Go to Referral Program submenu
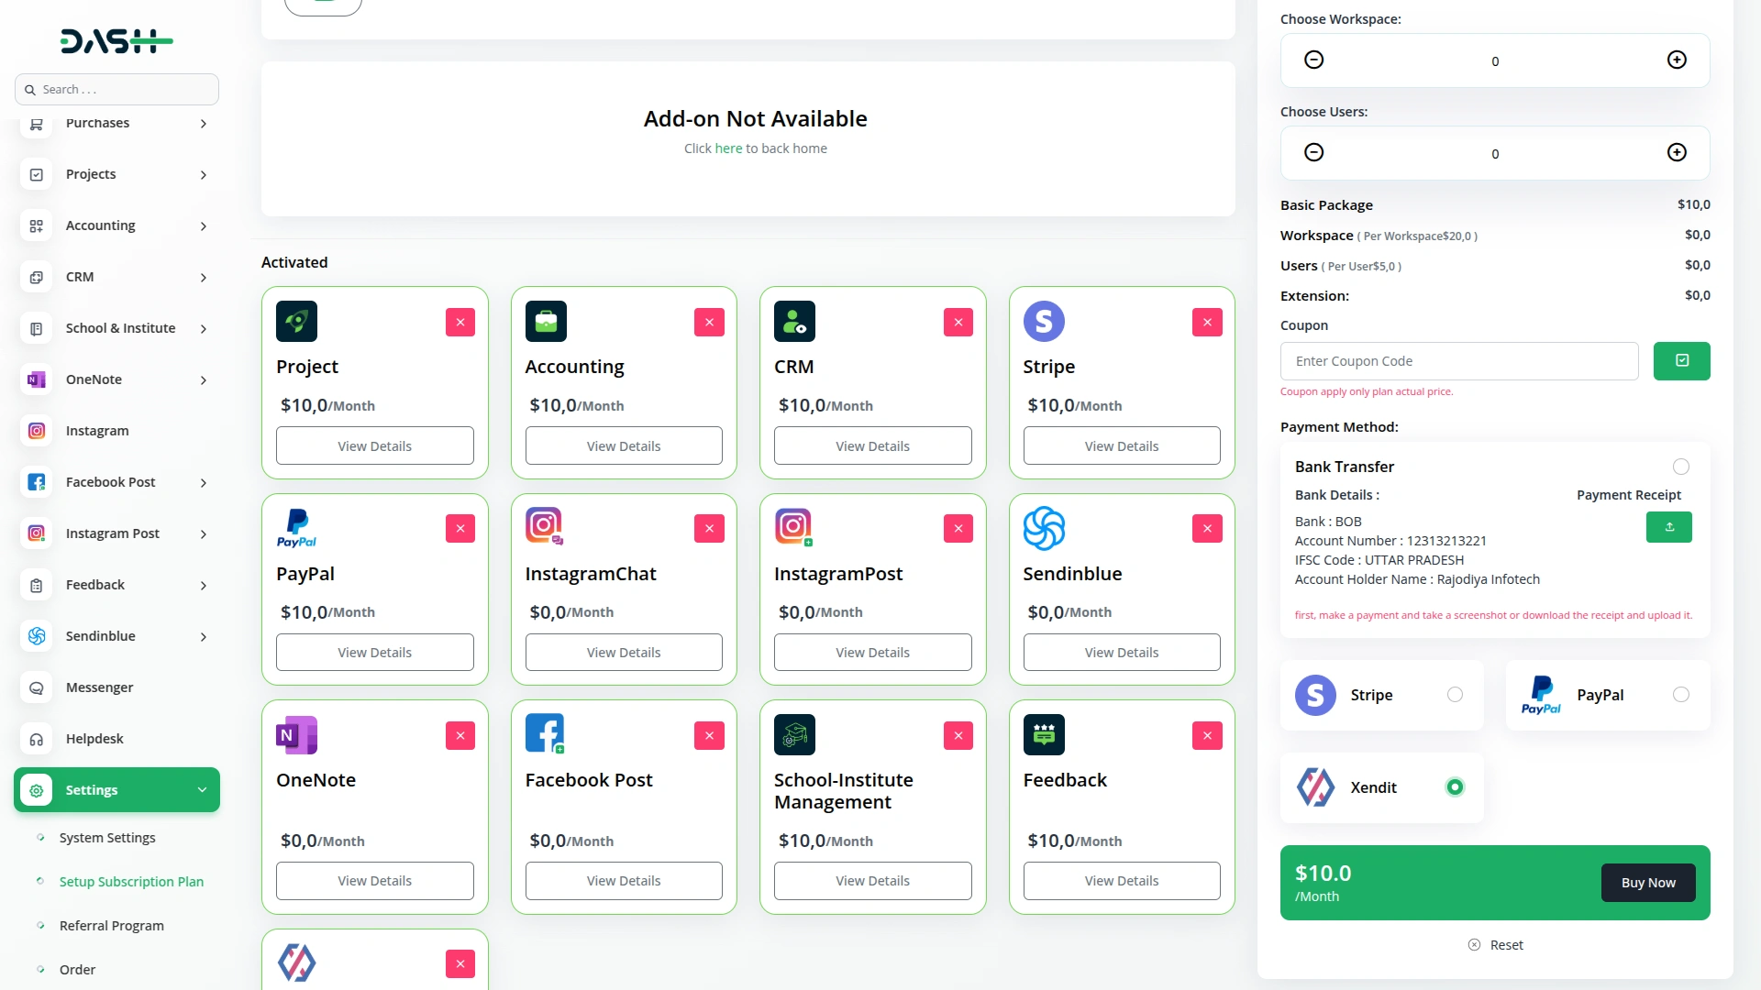 [111, 926]
